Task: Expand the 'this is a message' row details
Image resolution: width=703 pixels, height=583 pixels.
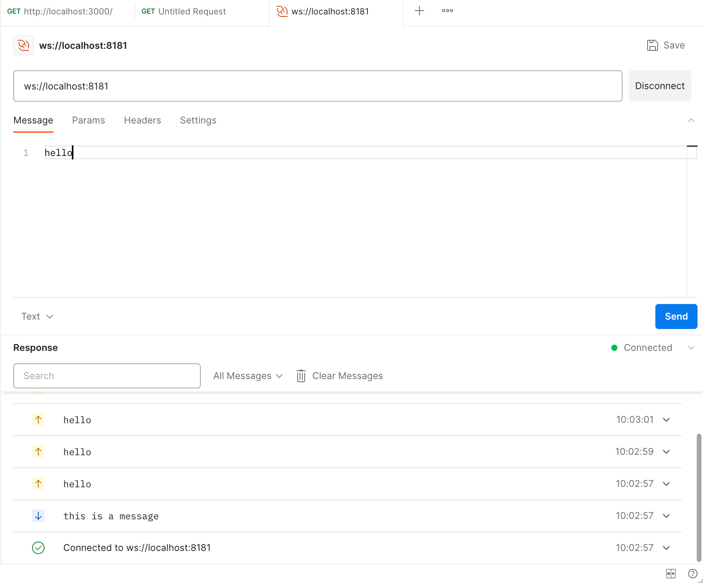Action: coord(666,516)
